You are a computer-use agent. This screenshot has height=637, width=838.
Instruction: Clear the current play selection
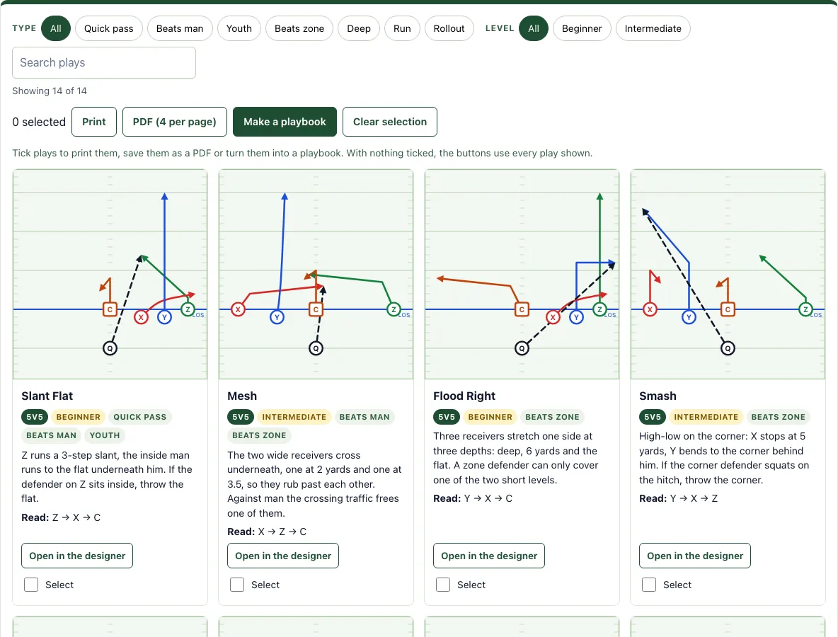(389, 122)
